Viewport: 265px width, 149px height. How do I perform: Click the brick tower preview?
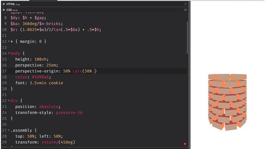pyautogui.click(x=227, y=102)
